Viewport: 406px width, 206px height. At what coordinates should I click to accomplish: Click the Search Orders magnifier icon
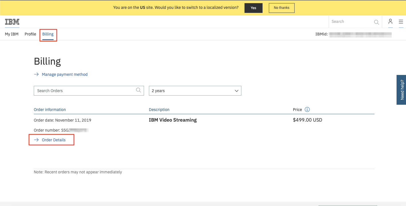pos(139,90)
